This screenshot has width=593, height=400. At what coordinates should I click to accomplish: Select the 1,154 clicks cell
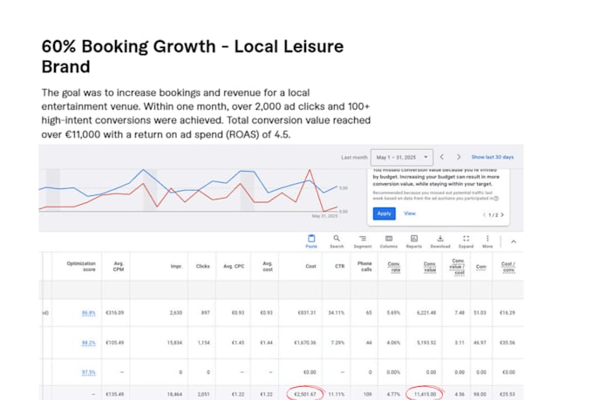(203, 342)
